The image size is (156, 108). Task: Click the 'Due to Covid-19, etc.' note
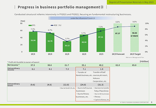(67, 88)
